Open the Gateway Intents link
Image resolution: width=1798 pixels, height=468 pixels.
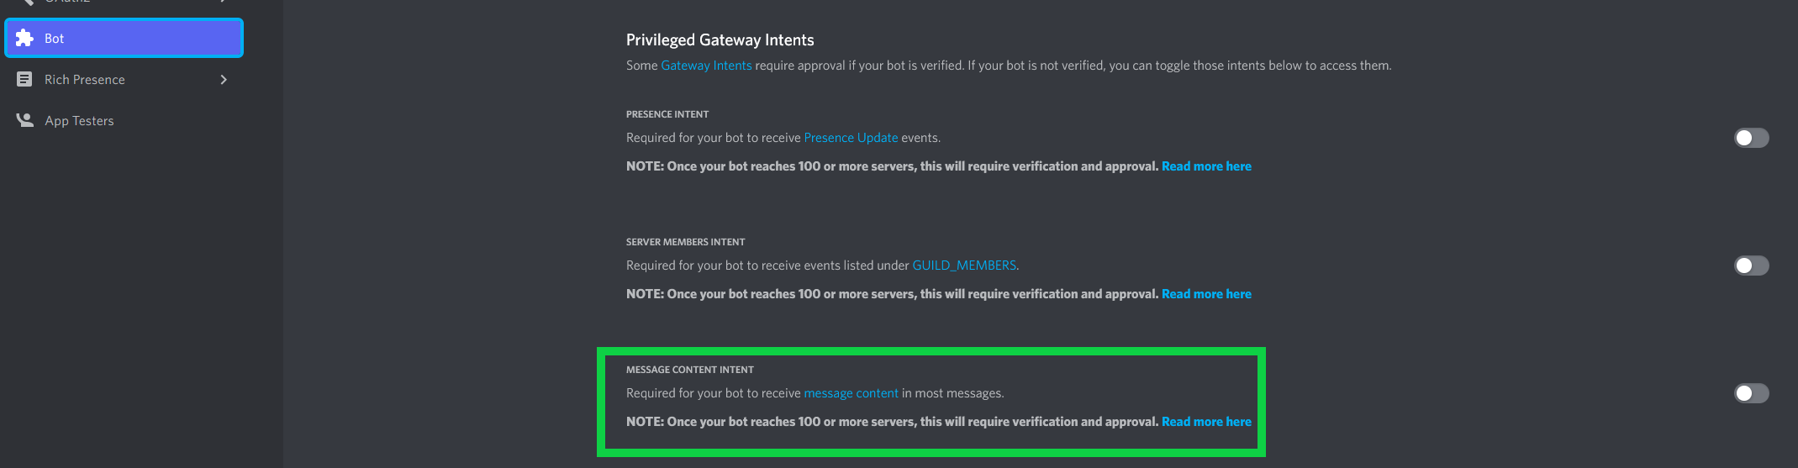[x=706, y=66]
